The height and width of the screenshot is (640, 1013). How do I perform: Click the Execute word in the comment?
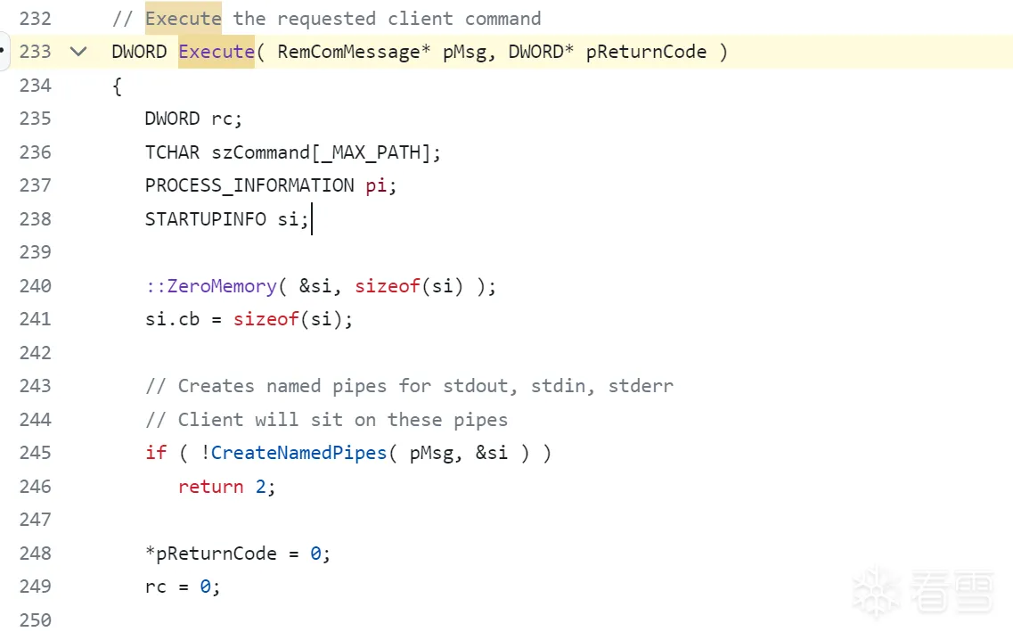click(x=184, y=18)
